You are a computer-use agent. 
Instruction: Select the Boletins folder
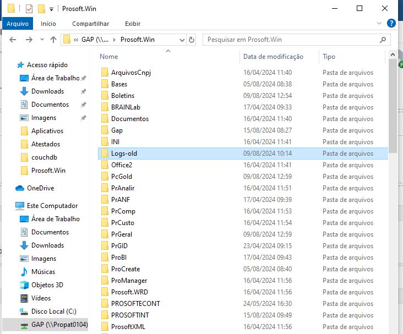[123, 96]
